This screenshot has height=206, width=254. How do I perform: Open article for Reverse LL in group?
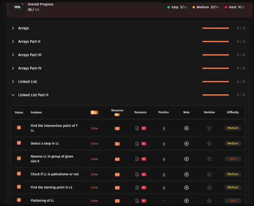pos(137,159)
